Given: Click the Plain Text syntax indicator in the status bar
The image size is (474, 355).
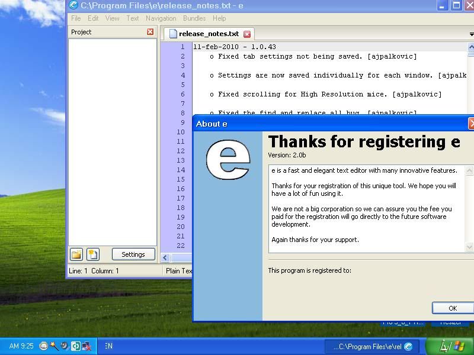Looking at the screenshot, I should (x=179, y=271).
